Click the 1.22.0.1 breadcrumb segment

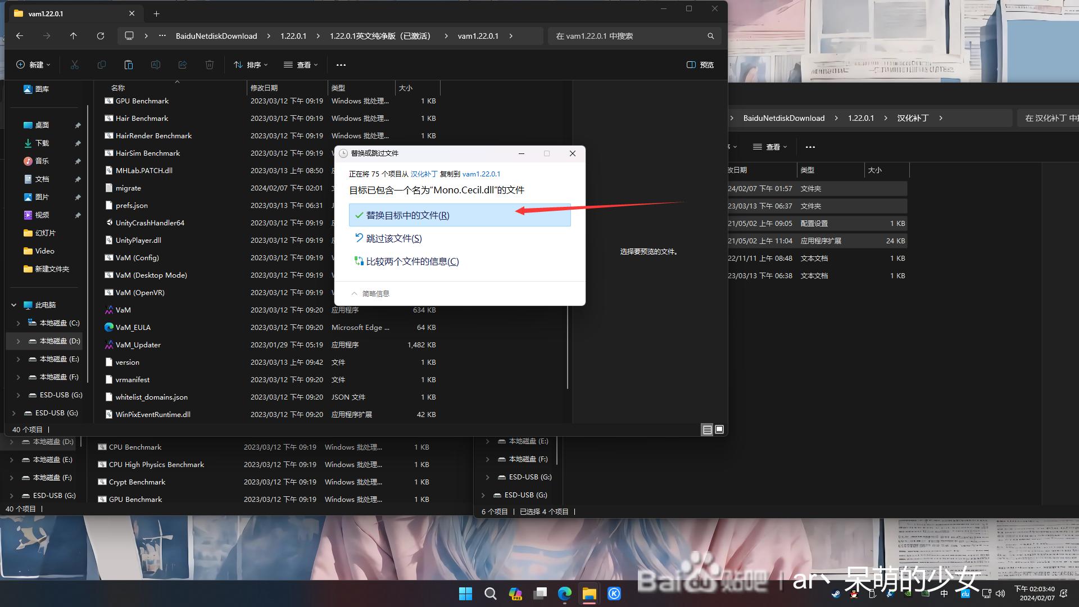coord(293,36)
